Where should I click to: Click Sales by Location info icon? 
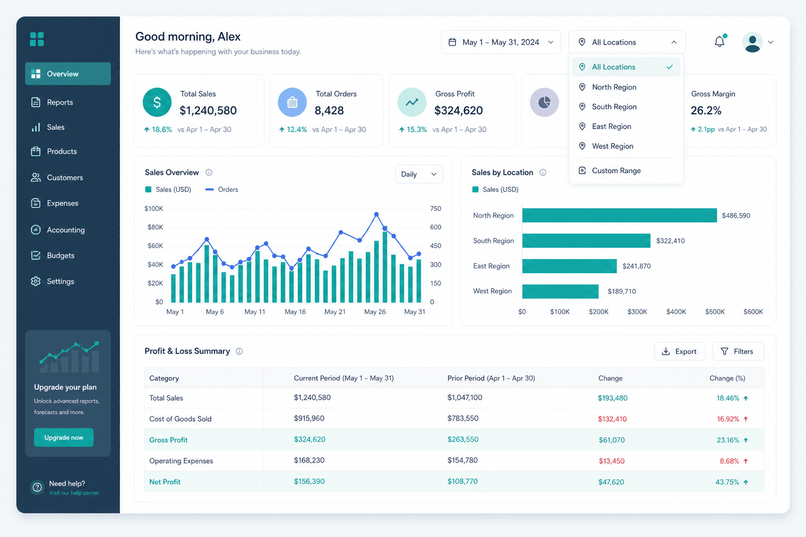(543, 173)
